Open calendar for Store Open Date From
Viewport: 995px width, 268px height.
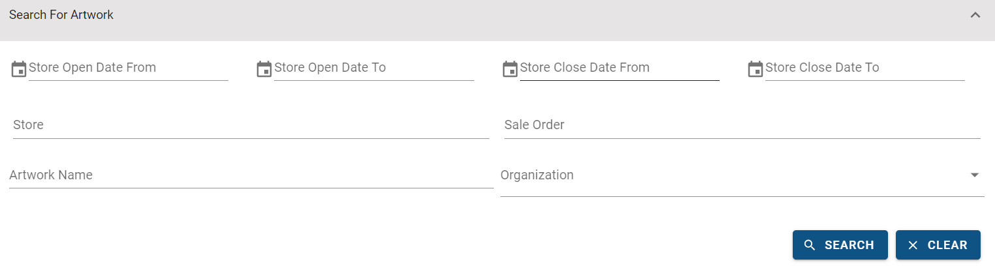[x=19, y=69]
